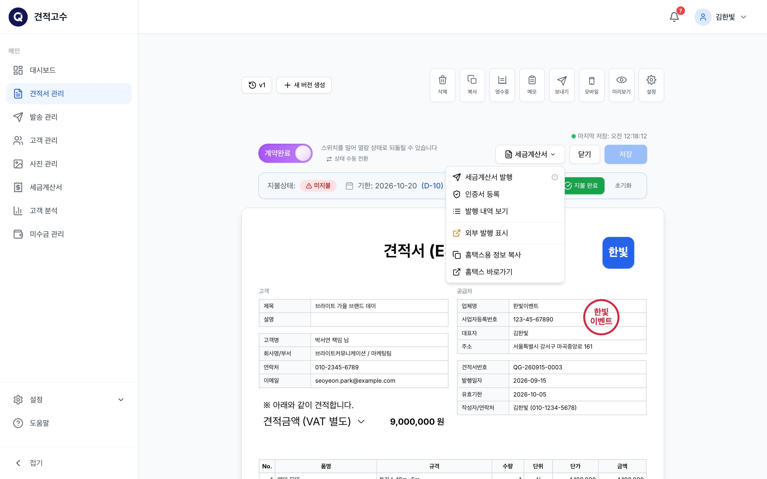Viewport: 767px width, 479px height.
Task: Open the 모바일 phone view
Action: coord(591,85)
